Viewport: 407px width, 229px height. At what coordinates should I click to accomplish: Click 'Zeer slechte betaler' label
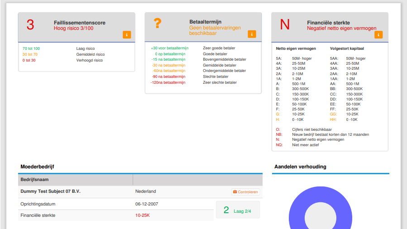click(x=220, y=82)
